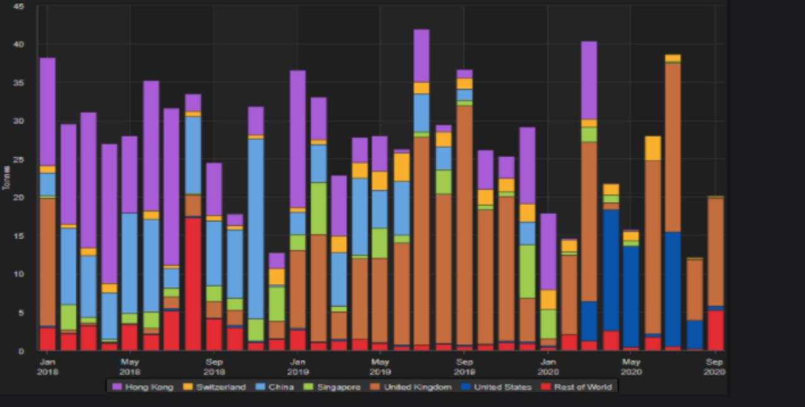Click the large red segment in Aug 2018 bar
Viewport: 805px width, 407px height.
point(193,284)
